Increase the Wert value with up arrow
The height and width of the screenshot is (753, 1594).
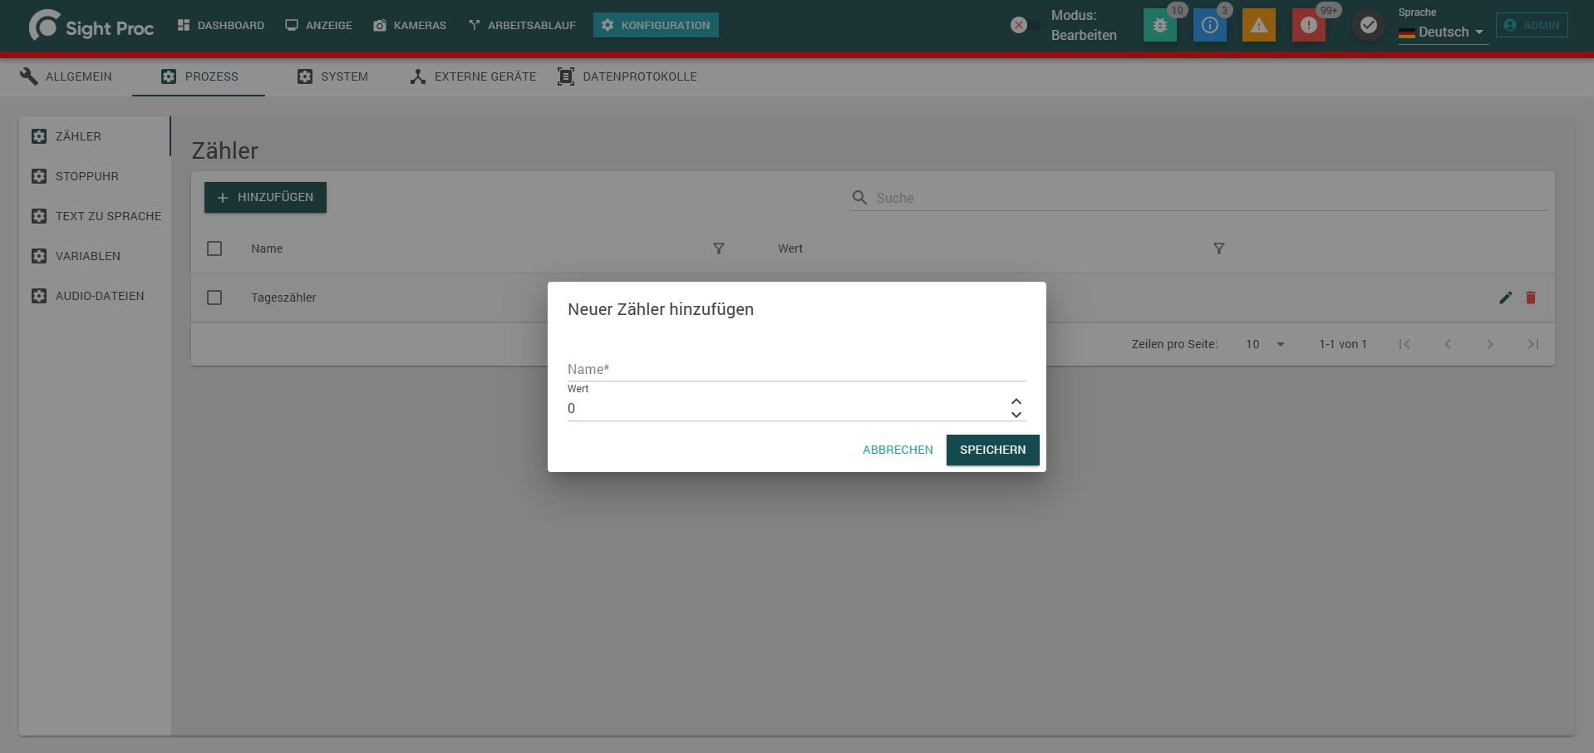[x=1016, y=401]
